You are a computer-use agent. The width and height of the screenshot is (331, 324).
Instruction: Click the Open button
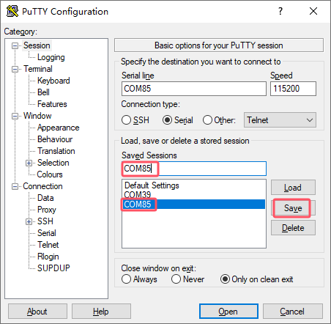click(228, 312)
